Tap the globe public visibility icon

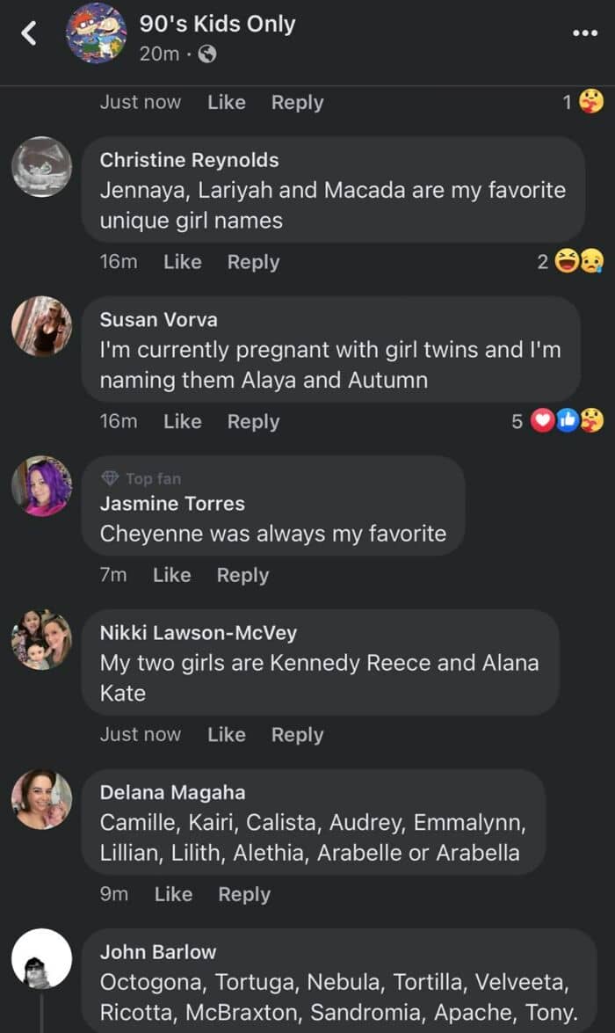click(x=206, y=54)
